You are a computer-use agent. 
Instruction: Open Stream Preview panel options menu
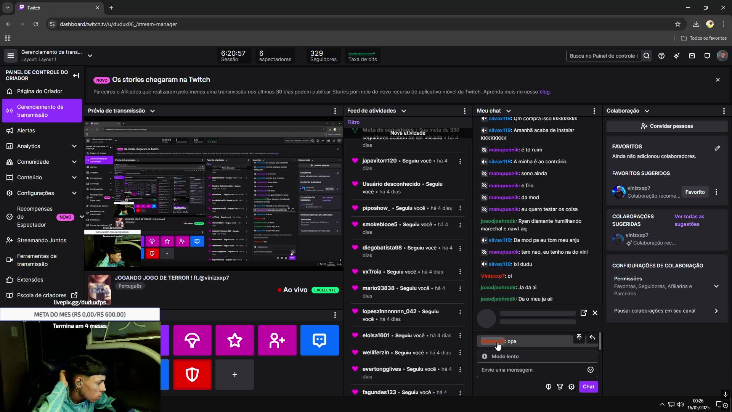[x=335, y=111]
